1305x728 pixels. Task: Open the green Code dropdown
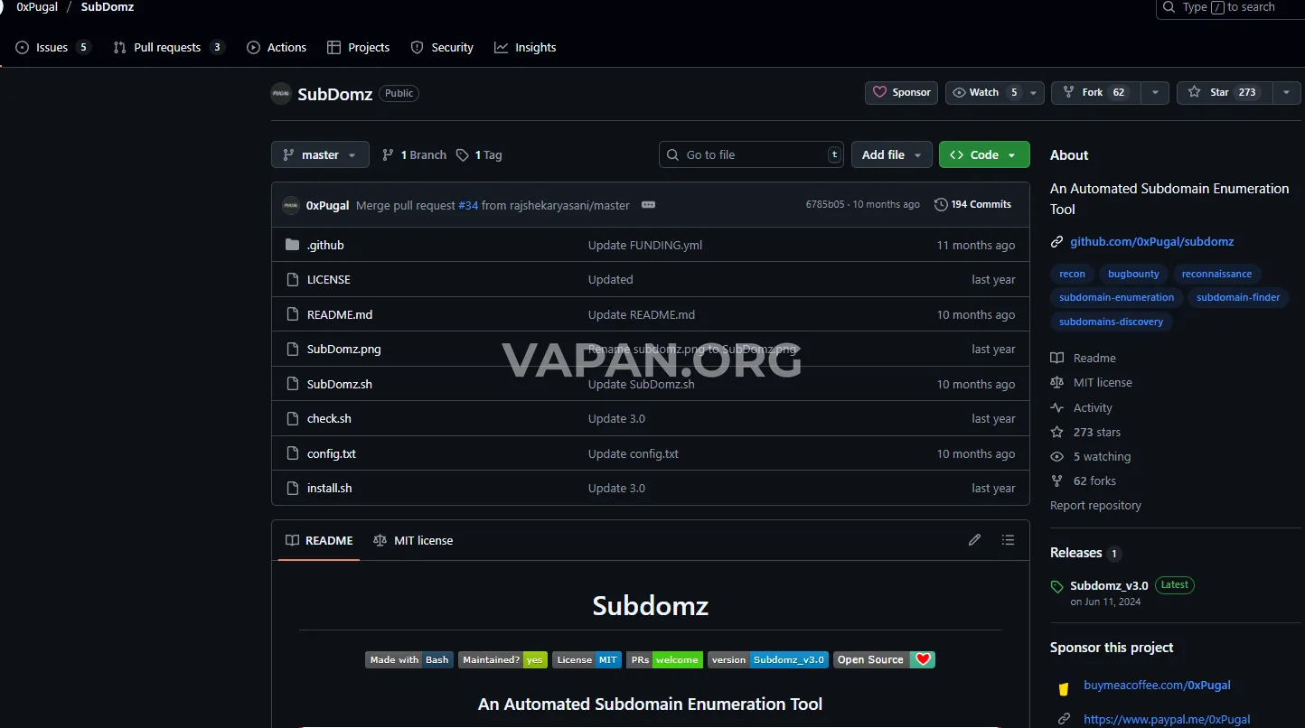[x=984, y=154]
